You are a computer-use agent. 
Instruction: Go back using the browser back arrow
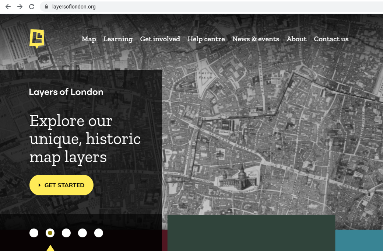(8, 7)
